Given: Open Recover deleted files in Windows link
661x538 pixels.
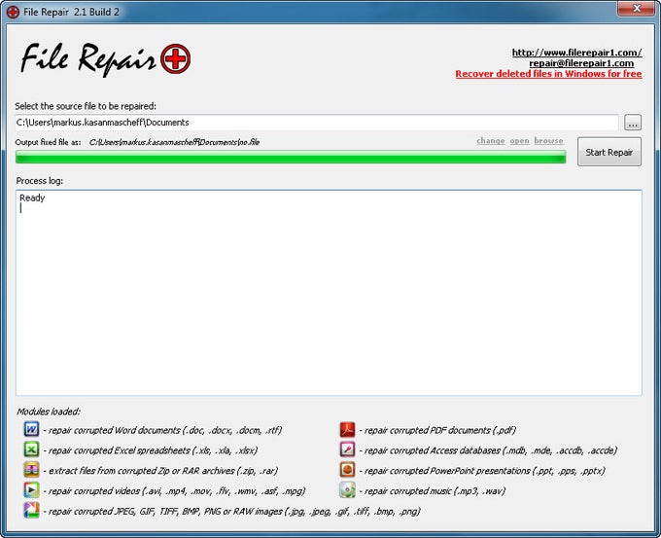Looking at the screenshot, I should [x=548, y=73].
